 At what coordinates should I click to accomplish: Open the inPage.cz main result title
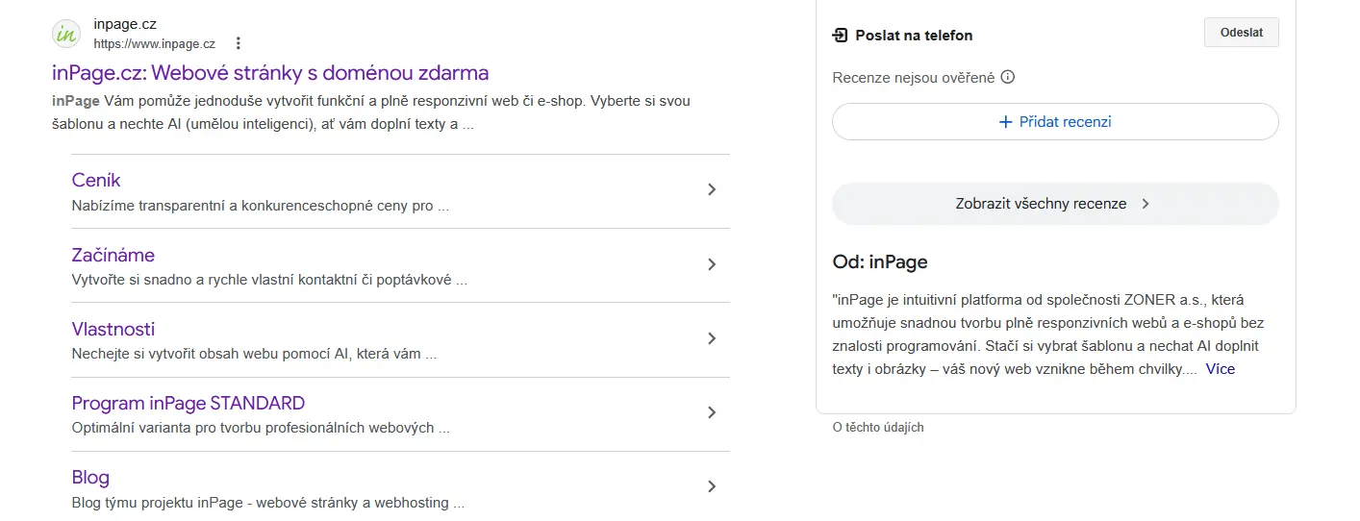[x=270, y=73]
